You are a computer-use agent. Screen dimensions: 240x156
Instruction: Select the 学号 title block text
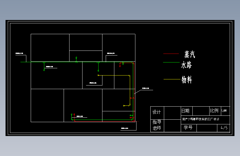(x=188, y=127)
